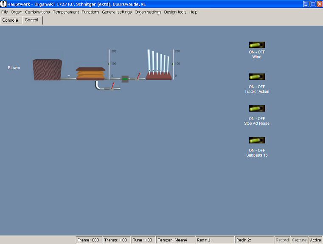
Task: Click the Hauptwerk app icon in title bar
Action: tap(3, 4)
